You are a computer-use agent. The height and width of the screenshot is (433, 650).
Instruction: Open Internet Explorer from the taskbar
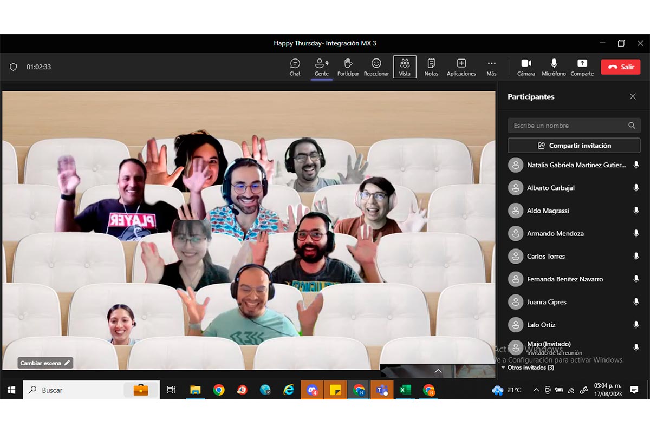click(x=289, y=390)
